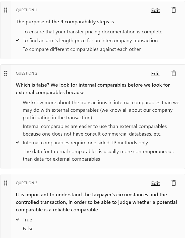The image size is (186, 238).
Task: Delete Question 3 with trash icon
Action: pyautogui.click(x=174, y=183)
